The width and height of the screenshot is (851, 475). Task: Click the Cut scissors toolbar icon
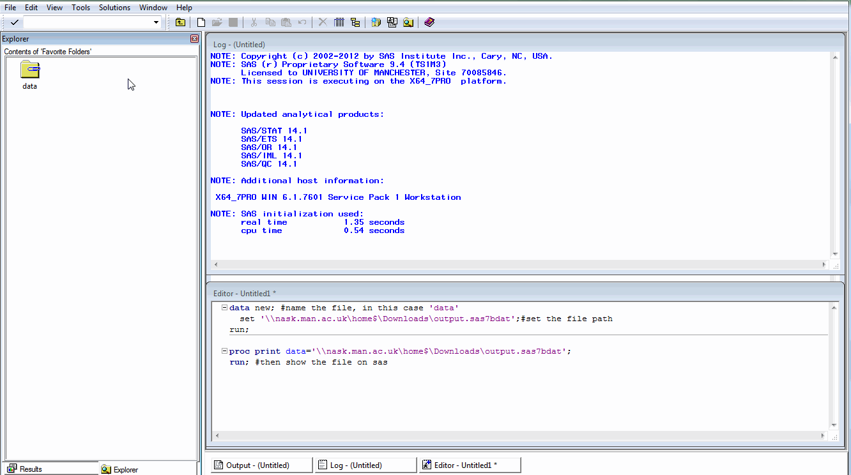pyautogui.click(x=253, y=22)
